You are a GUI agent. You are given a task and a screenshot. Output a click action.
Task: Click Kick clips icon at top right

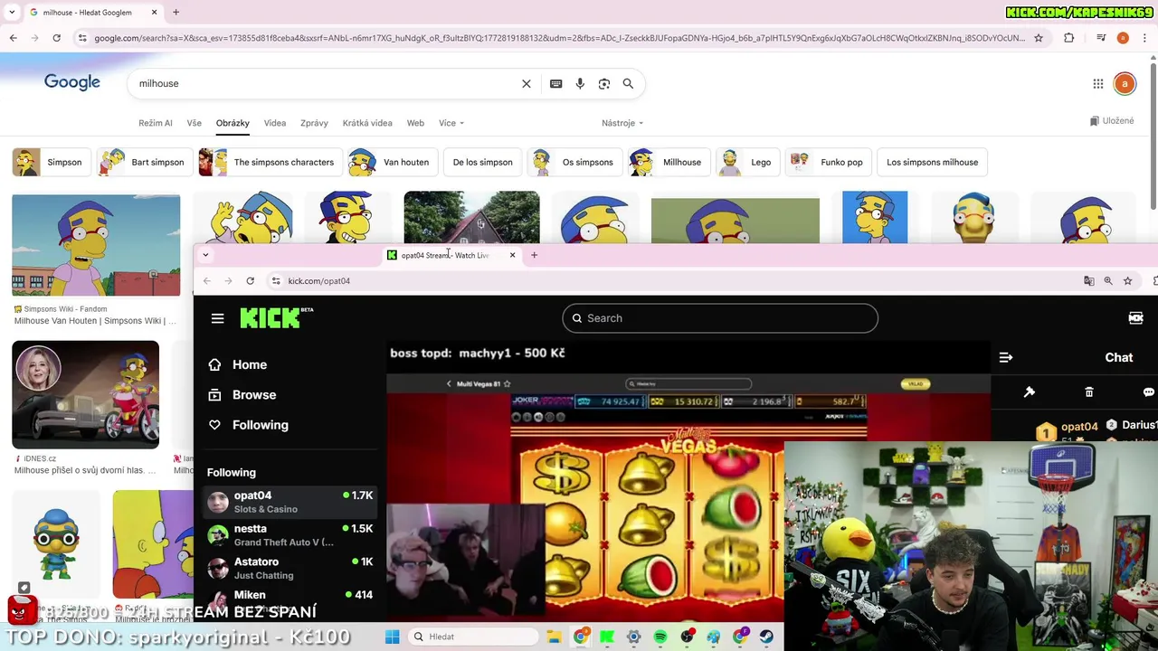pyautogui.click(x=1136, y=318)
